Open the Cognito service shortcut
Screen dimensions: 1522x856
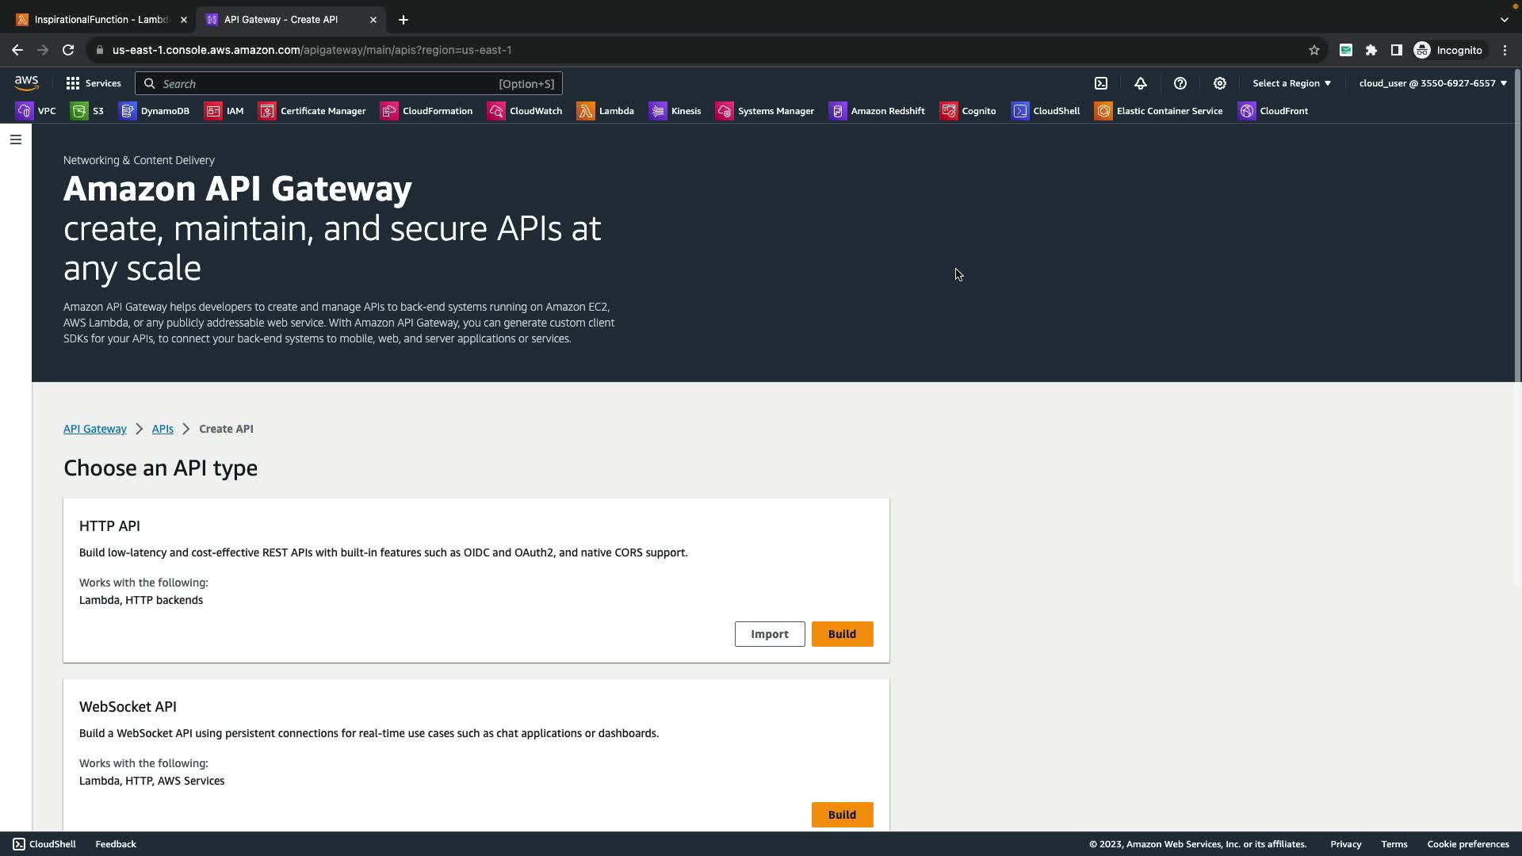point(968,111)
